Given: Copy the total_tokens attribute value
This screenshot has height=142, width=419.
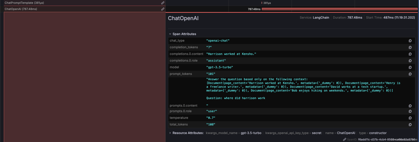Looking at the screenshot, I should tap(410, 125).
